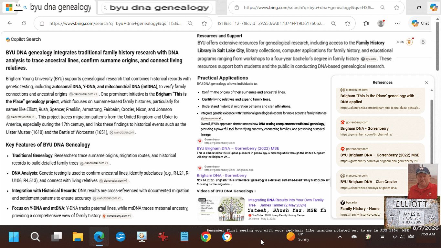Play the James Tanner video thumbnail
The image size is (441, 248).
coord(221,209)
